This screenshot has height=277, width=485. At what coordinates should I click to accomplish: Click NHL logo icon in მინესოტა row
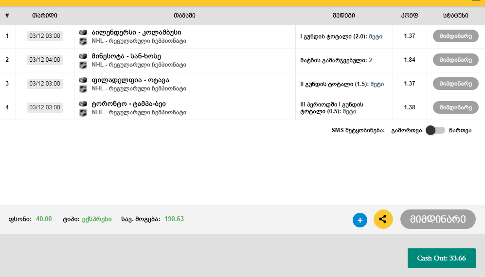pos(83,65)
